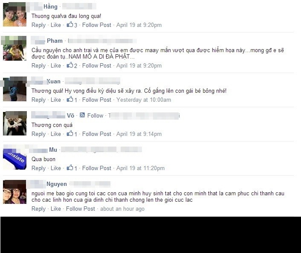Follow Post on Nguyen's comment

(81, 209)
